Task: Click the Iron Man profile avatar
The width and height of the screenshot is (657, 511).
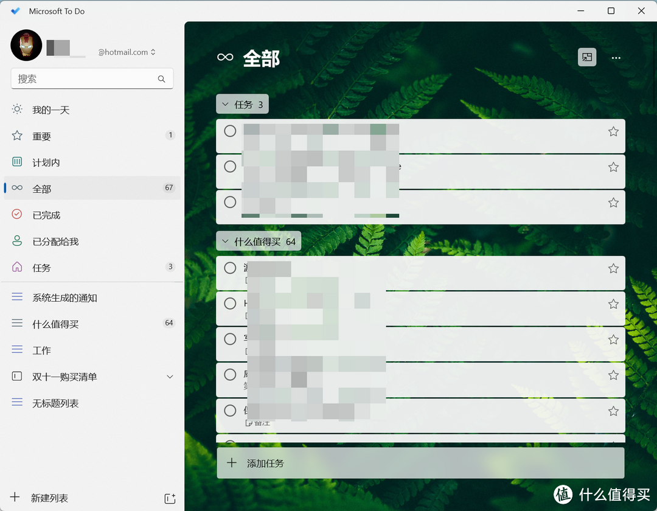Action: click(26, 45)
